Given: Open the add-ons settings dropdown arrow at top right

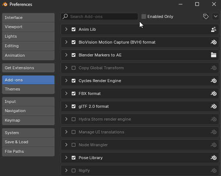Looking at the screenshot, I should click(x=215, y=16).
